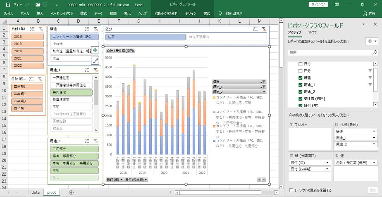This screenshot has width=382, height=197.
Task: Check the 区分 field checkbox
Action: 301,71
